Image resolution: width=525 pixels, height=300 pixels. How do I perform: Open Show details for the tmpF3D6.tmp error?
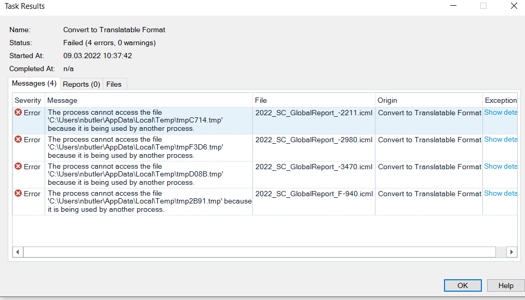pyautogui.click(x=500, y=139)
